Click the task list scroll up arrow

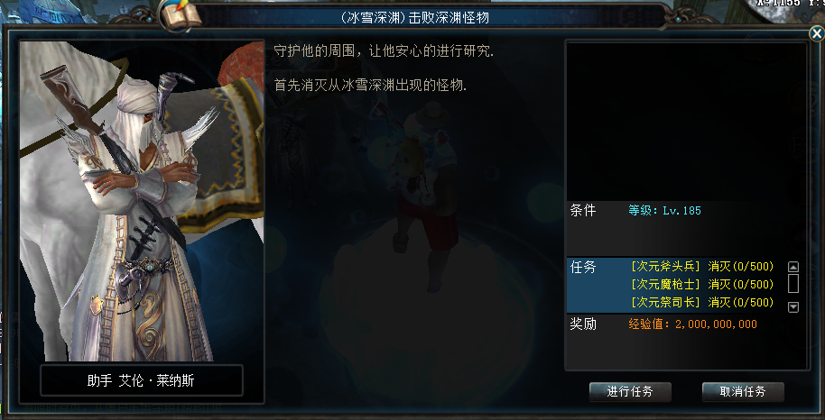pyautogui.click(x=793, y=267)
